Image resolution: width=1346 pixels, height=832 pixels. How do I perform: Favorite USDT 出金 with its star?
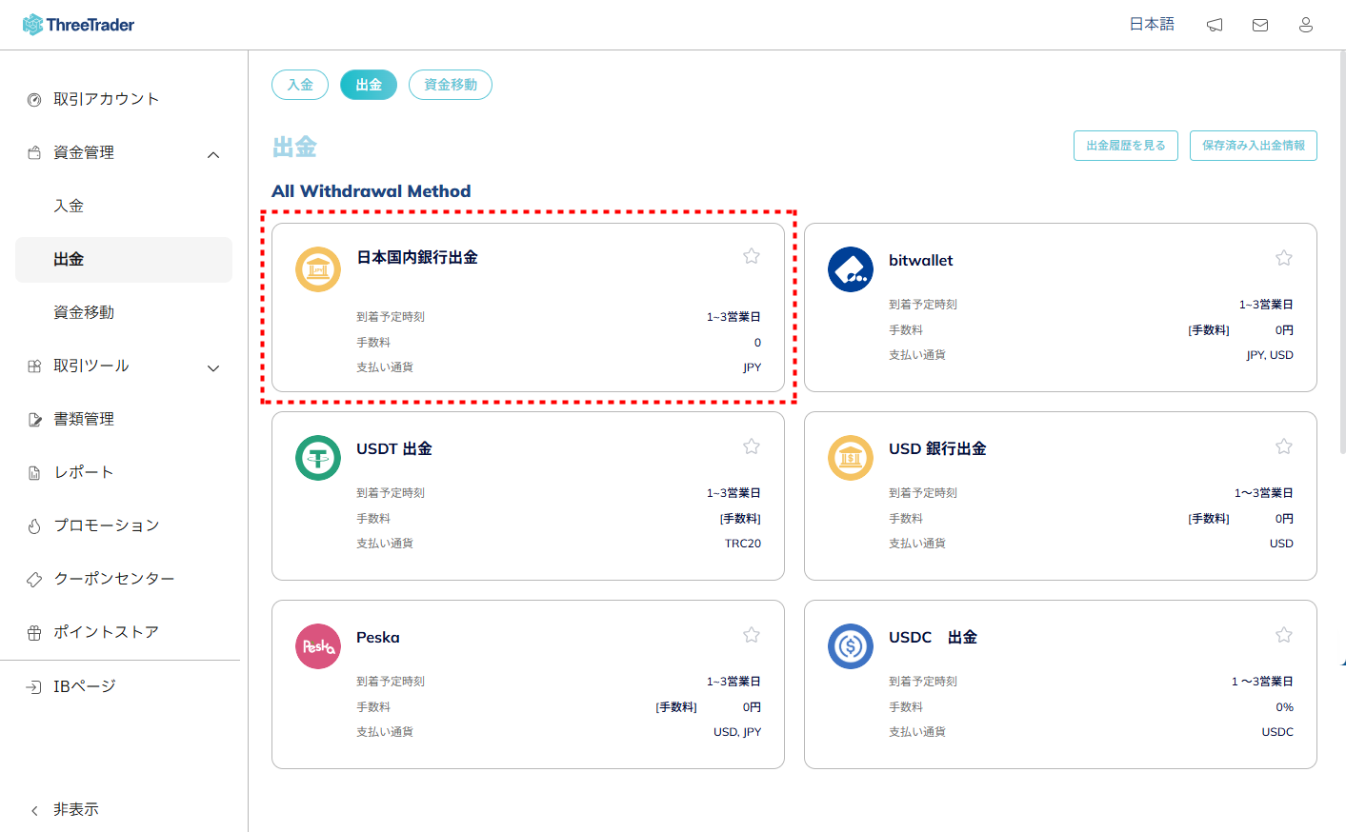(x=752, y=446)
